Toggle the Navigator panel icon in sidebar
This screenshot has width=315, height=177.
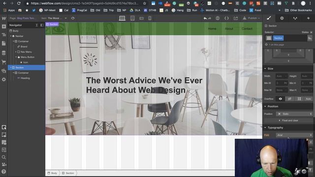click(x=4, y=35)
